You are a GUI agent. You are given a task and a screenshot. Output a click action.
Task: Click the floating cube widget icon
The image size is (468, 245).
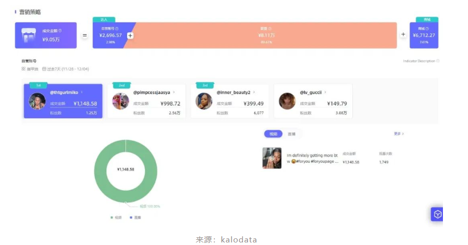coord(437,214)
